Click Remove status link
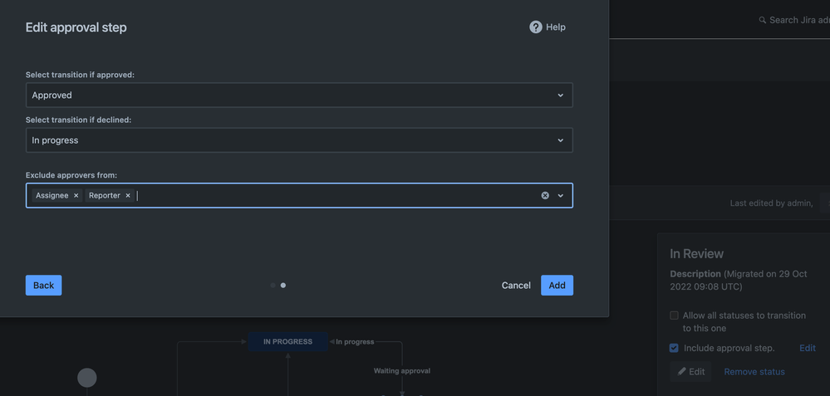 (754, 372)
